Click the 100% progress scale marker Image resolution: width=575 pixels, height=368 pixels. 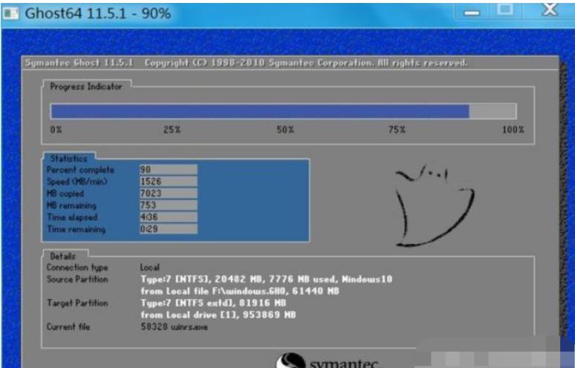(513, 130)
